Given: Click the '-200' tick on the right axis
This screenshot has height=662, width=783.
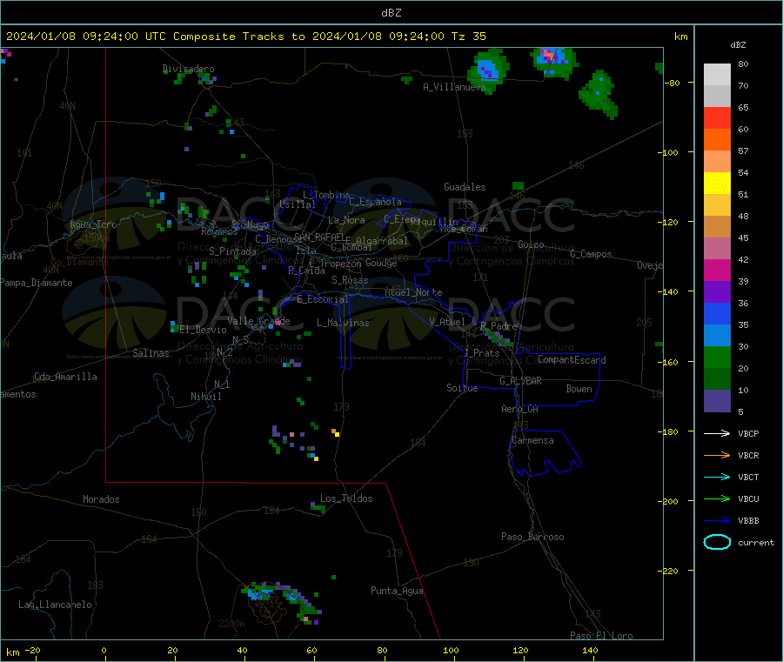Looking at the screenshot, I should pyautogui.click(x=669, y=501).
